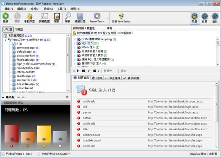221x158 pixels.
Task: Open debitAccount issue on transfer.aspx
Action: [x=144, y=135]
